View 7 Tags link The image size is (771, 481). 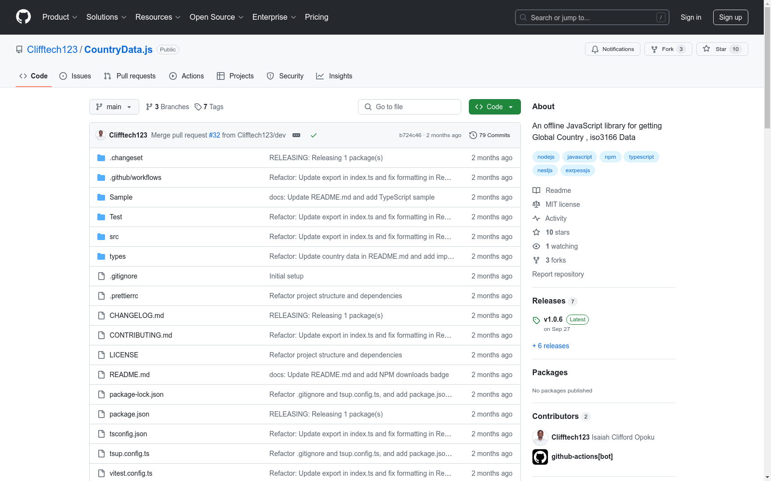pos(209,107)
